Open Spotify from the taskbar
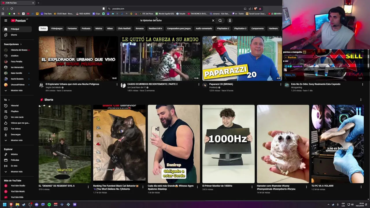The image size is (370, 208). (49, 205)
